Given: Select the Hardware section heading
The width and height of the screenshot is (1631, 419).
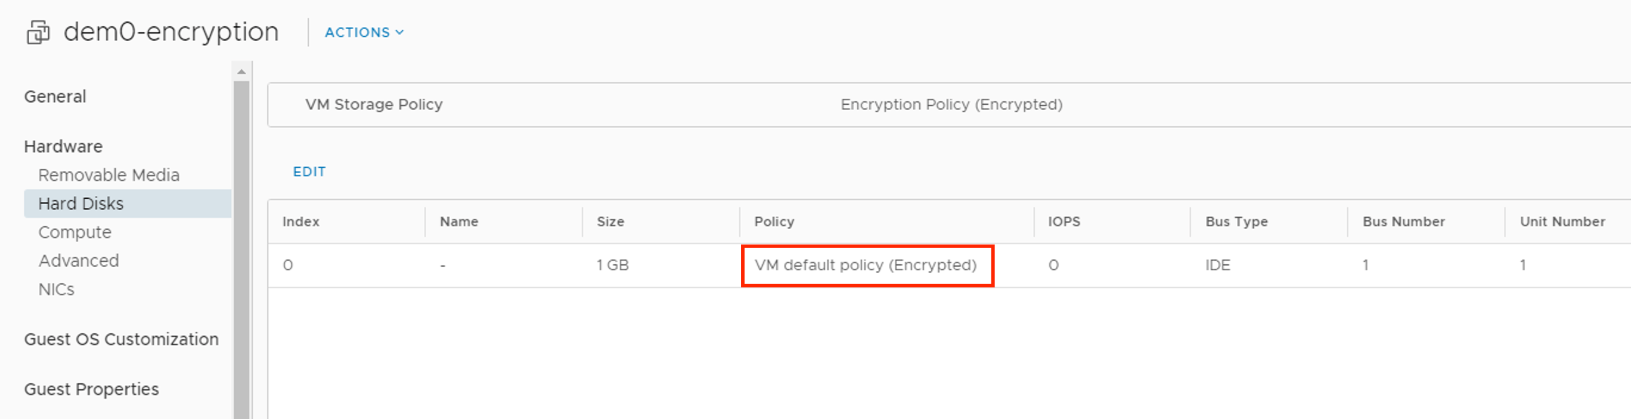Looking at the screenshot, I should (x=63, y=146).
